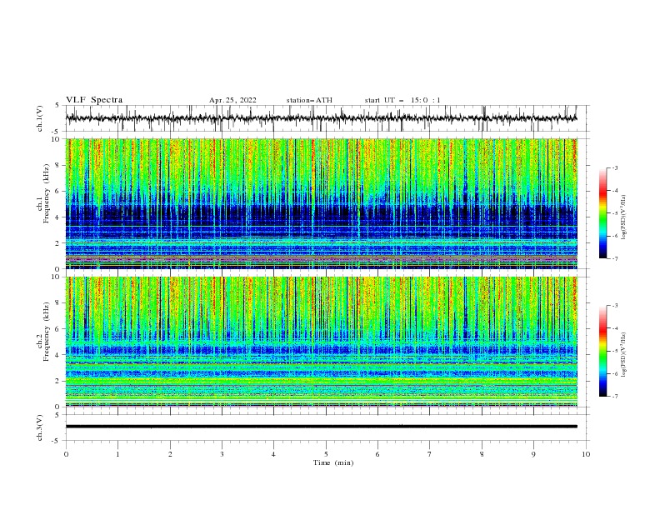Click the "station=ATH" header label

[x=309, y=100]
